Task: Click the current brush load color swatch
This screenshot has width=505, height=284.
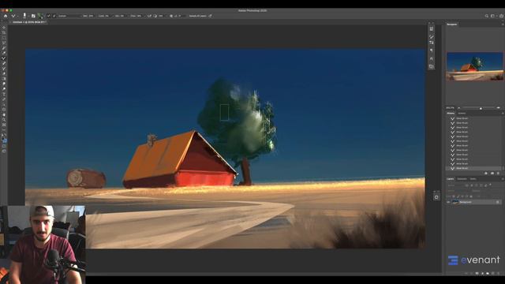Action: point(40,16)
